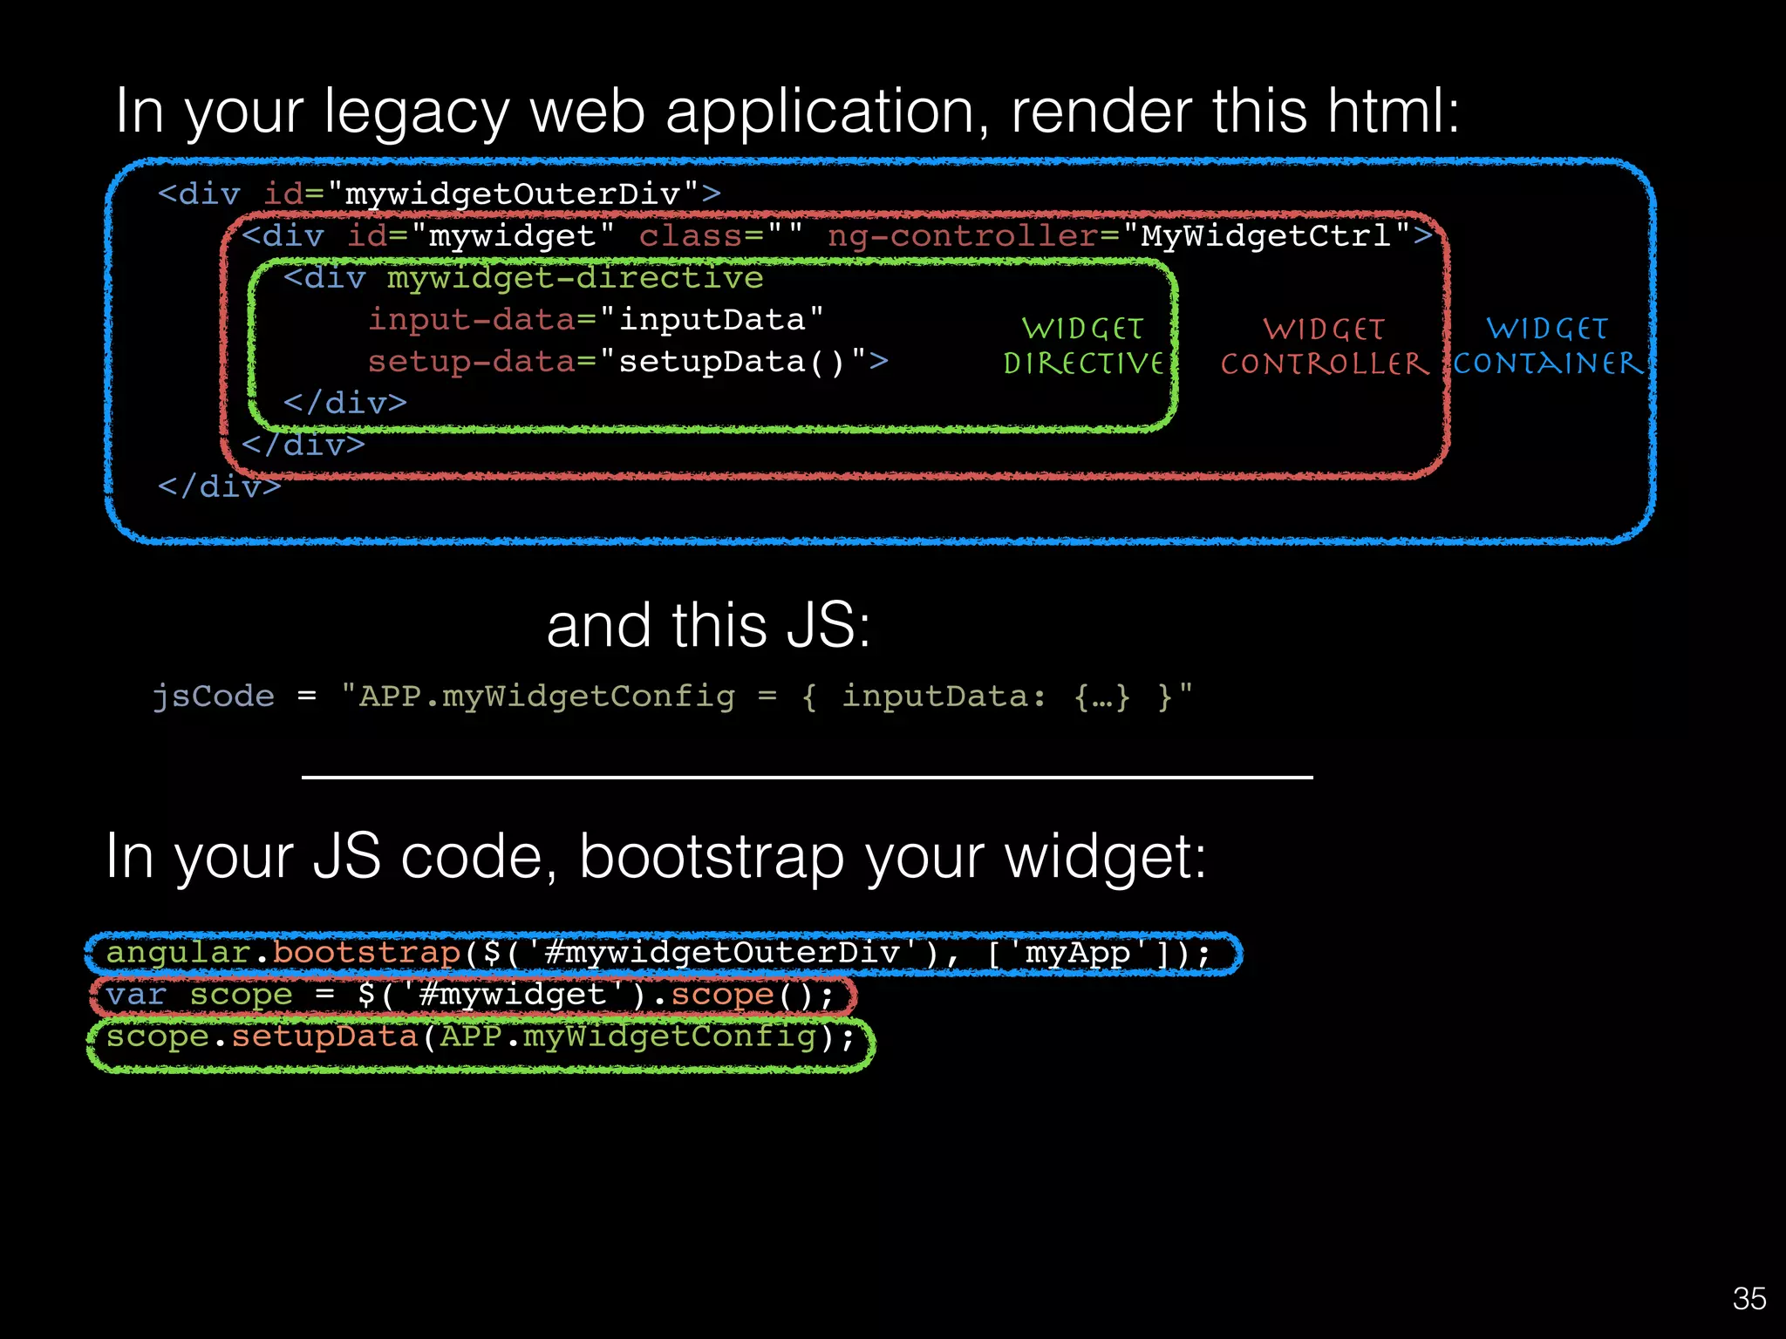Click the red WIDGET CONTROLLER label
The width and height of the screenshot is (1786, 1339).
[1324, 347]
